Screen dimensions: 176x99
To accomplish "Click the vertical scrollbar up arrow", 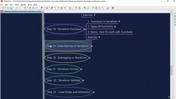I will click(171, 15).
